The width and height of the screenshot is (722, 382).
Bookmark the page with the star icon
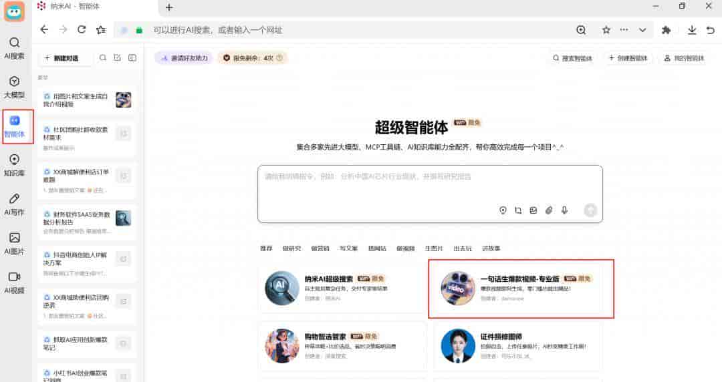click(606, 30)
